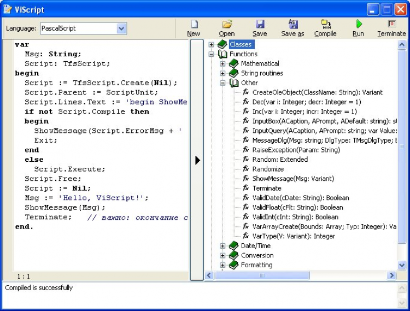Select the Dec function tree item
Viewport: 410px width, 311px height.
pyautogui.click(x=307, y=102)
